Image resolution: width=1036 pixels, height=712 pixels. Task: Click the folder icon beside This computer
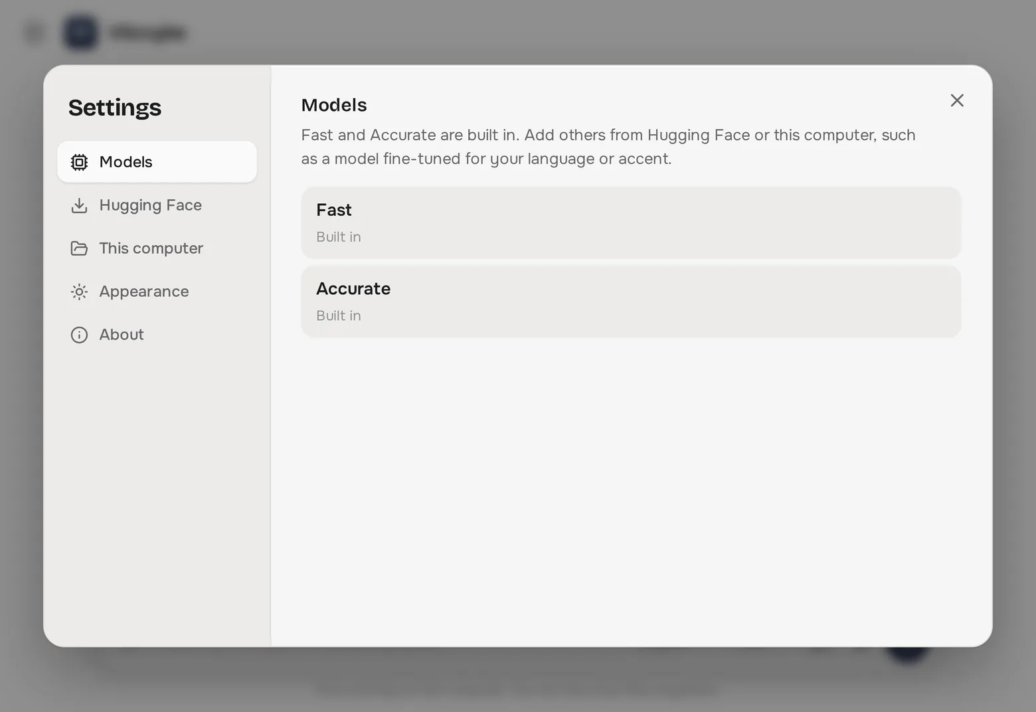click(79, 248)
